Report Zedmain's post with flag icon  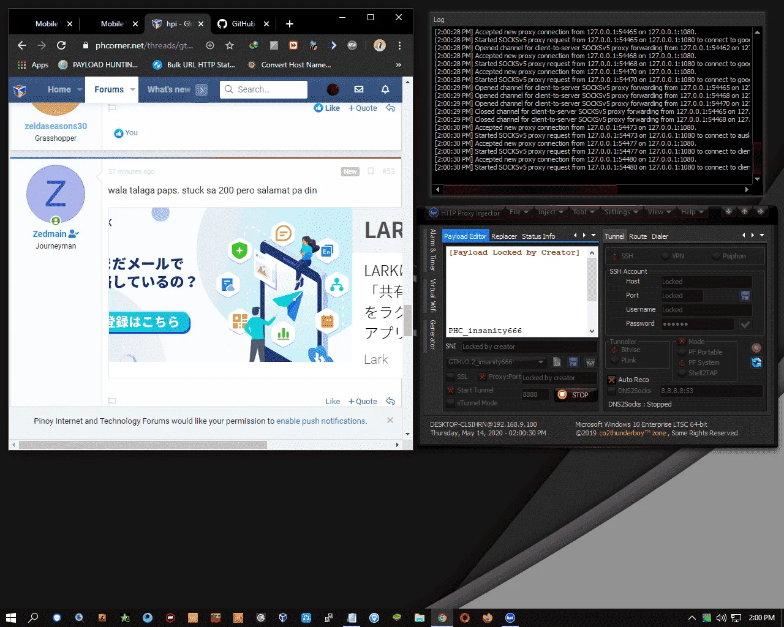[112, 401]
